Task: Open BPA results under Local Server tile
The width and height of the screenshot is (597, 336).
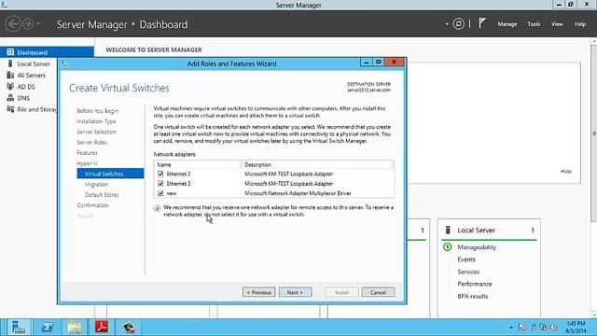Action: (x=473, y=296)
